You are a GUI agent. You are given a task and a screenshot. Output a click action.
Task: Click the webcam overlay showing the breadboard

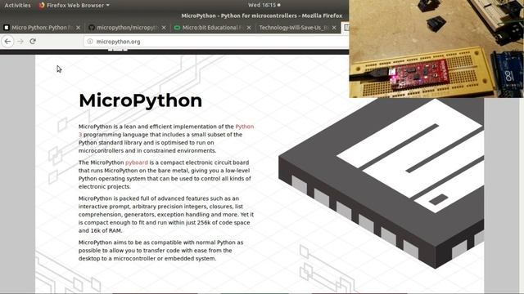click(436, 49)
